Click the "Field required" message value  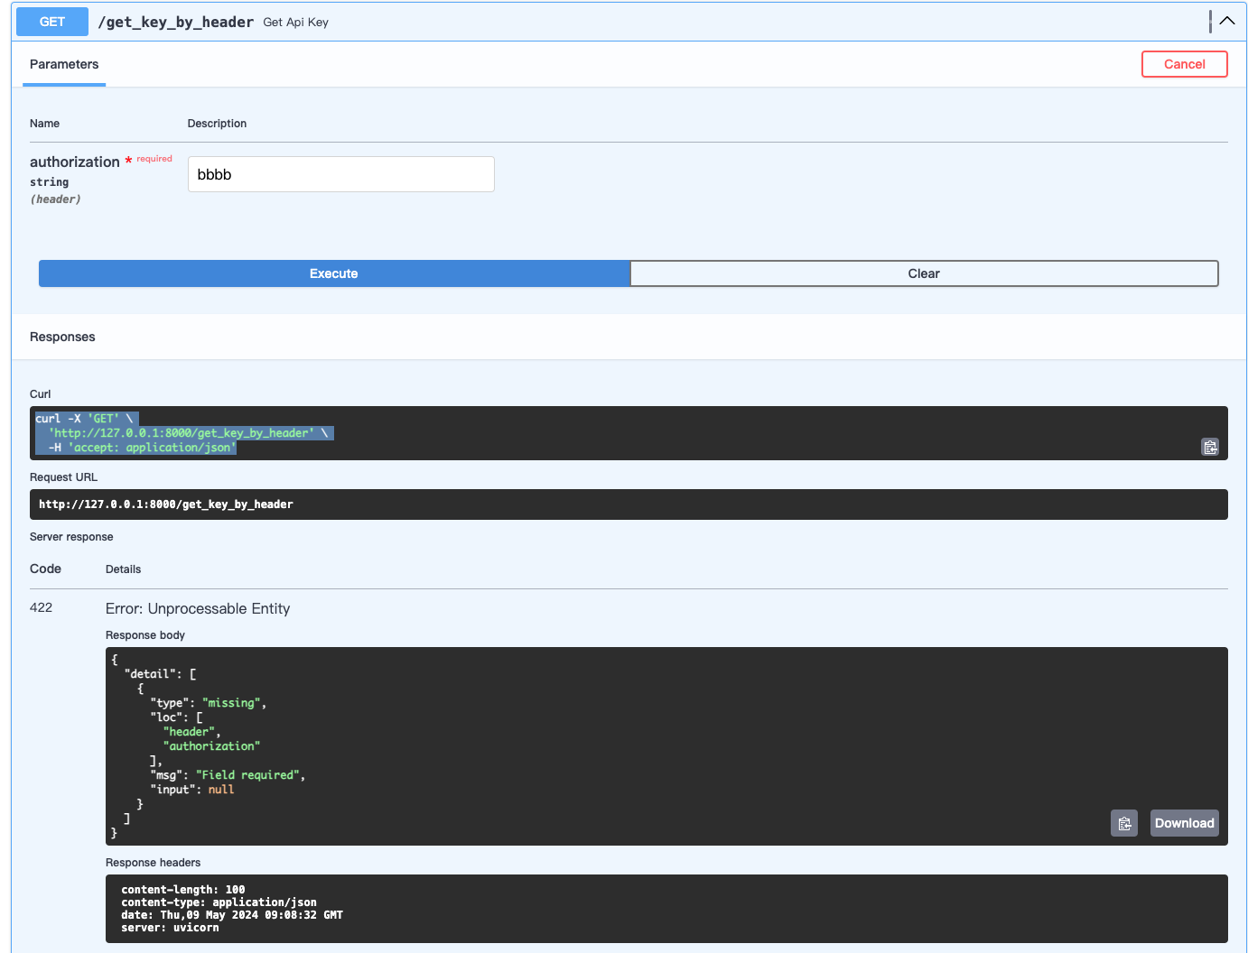point(248,775)
